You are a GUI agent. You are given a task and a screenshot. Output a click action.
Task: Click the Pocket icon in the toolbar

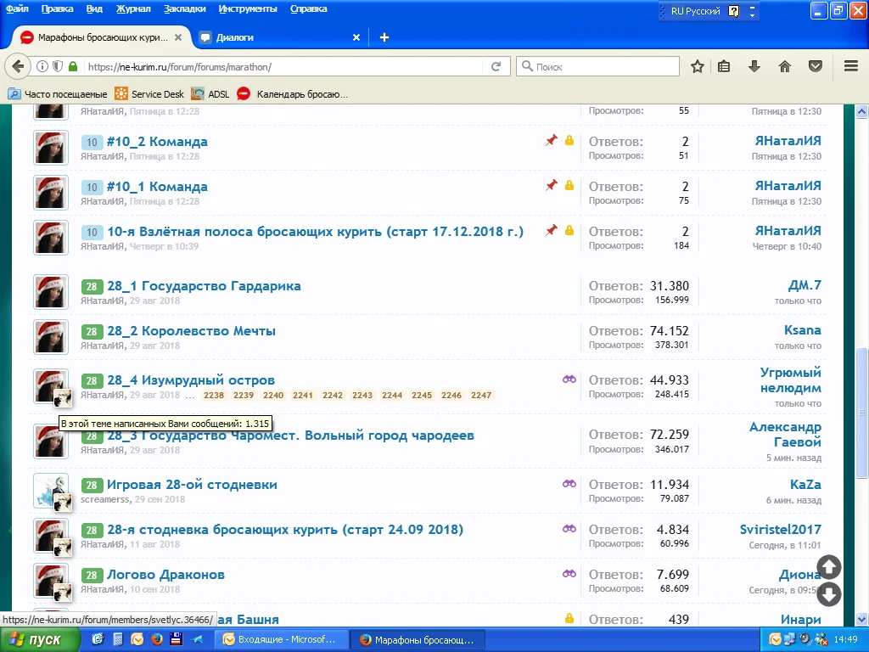(815, 66)
